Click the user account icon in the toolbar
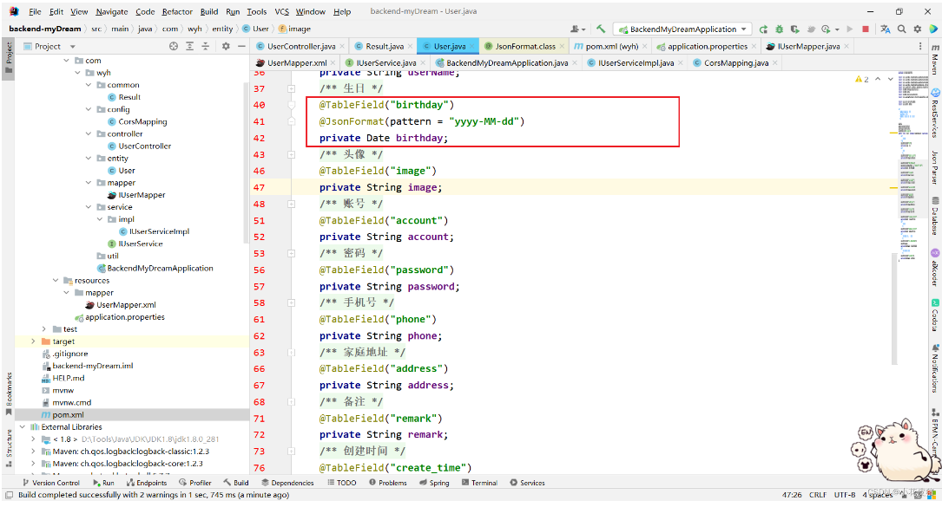The width and height of the screenshot is (942, 507). [576, 29]
